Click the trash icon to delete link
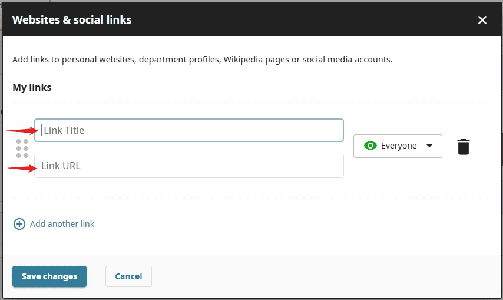Image resolution: width=503 pixels, height=300 pixels. click(x=464, y=146)
